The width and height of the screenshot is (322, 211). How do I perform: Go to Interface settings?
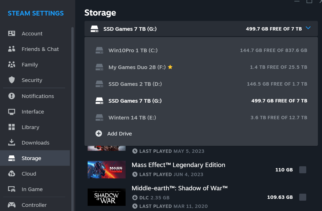coord(35,112)
